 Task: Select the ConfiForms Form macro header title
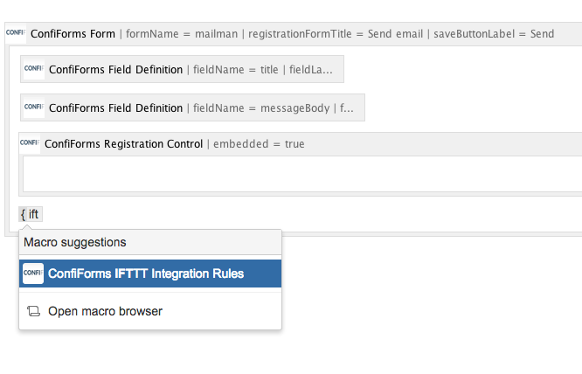73,34
